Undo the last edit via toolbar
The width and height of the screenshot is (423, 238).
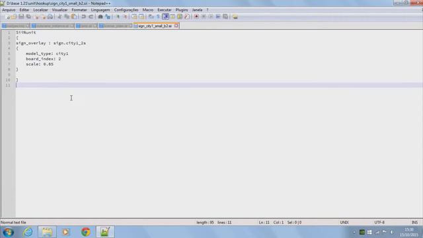[84, 17]
